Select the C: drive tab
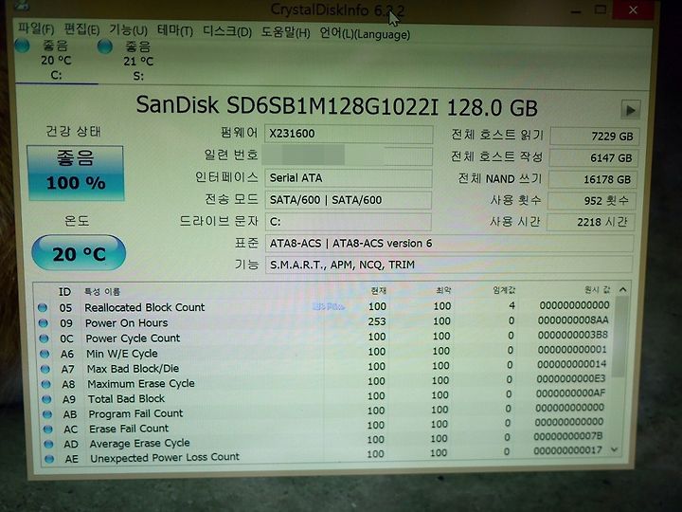682x512 pixels. (x=56, y=61)
